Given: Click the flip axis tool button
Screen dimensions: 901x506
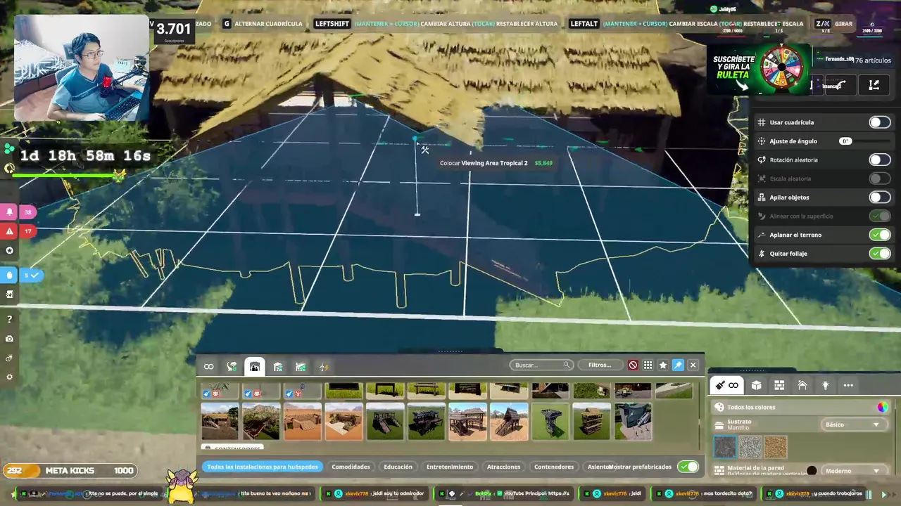Looking at the screenshot, I should pyautogui.click(x=874, y=85).
